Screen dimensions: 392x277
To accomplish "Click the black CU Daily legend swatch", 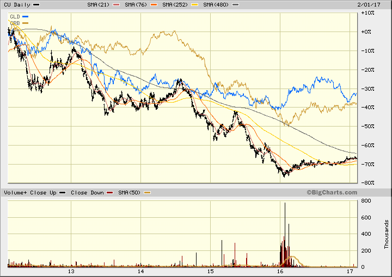I will 36,5.
